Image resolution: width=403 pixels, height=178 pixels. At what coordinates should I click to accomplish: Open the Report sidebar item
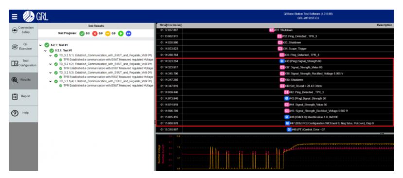point(23,96)
